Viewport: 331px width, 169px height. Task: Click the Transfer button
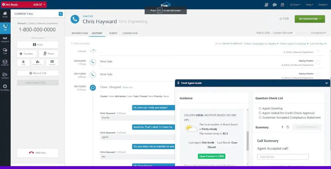[x=27, y=54]
